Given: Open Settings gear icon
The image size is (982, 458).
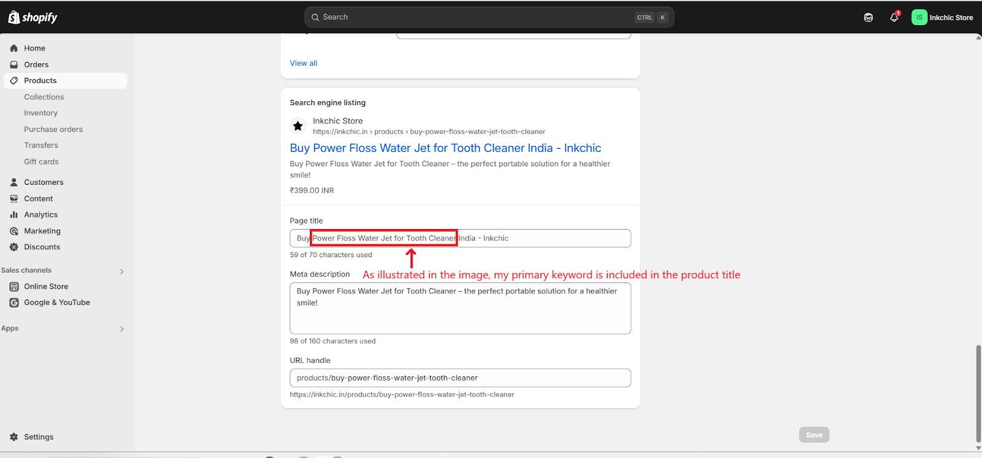Looking at the screenshot, I should tap(14, 437).
